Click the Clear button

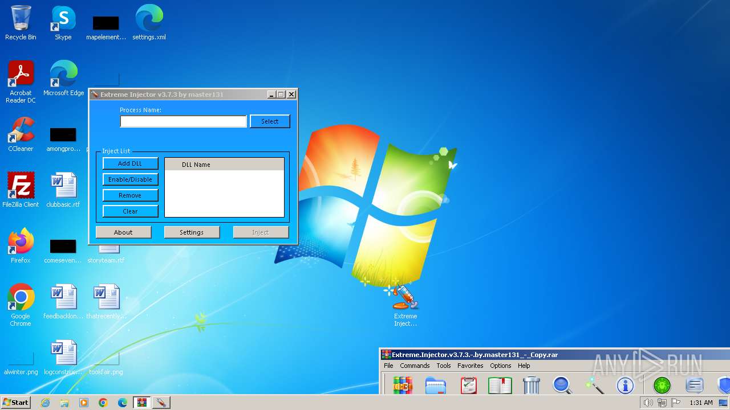[x=130, y=211]
